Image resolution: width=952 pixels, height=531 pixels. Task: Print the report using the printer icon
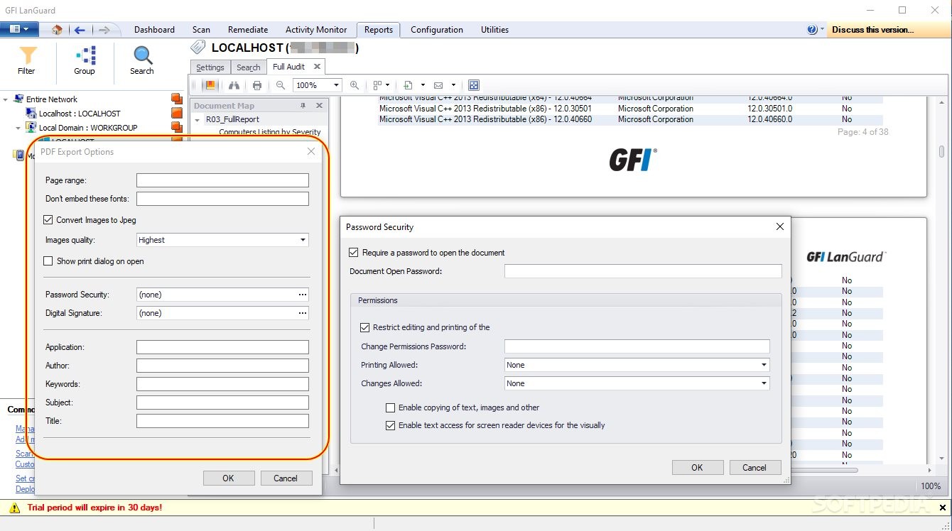point(255,84)
